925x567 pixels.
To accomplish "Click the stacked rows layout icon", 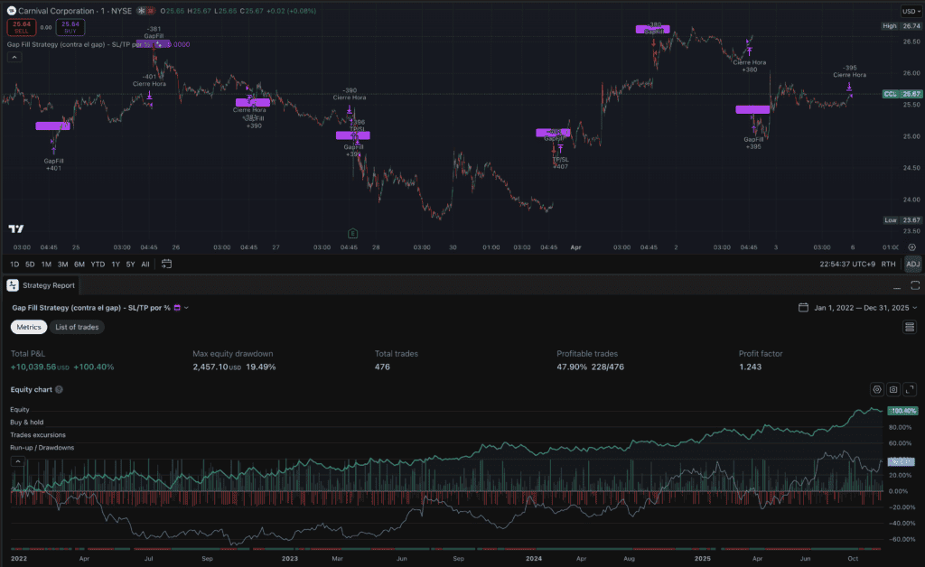I will [910, 327].
